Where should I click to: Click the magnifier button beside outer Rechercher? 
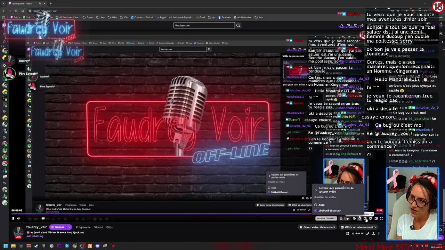click(x=238, y=25)
